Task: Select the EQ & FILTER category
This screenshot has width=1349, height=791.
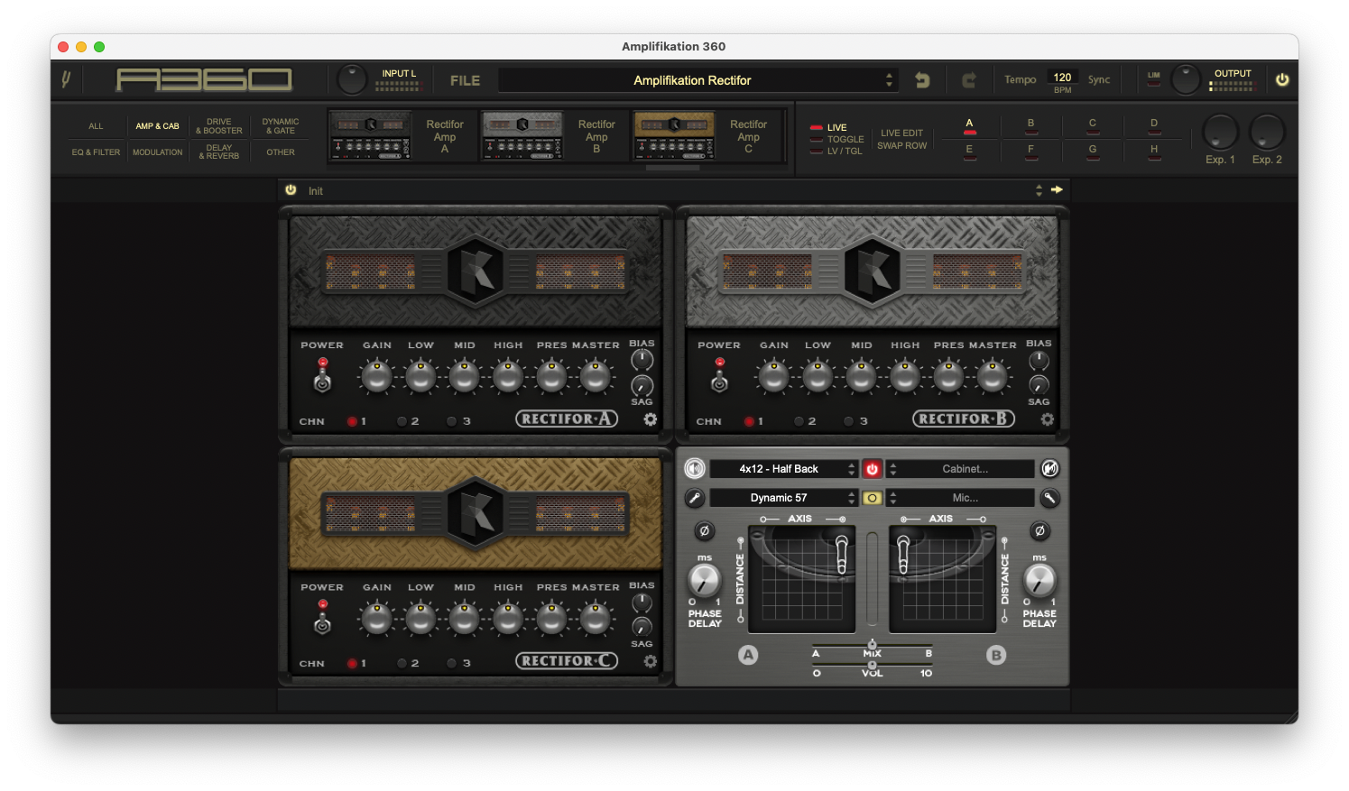Action: tap(96, 152)
